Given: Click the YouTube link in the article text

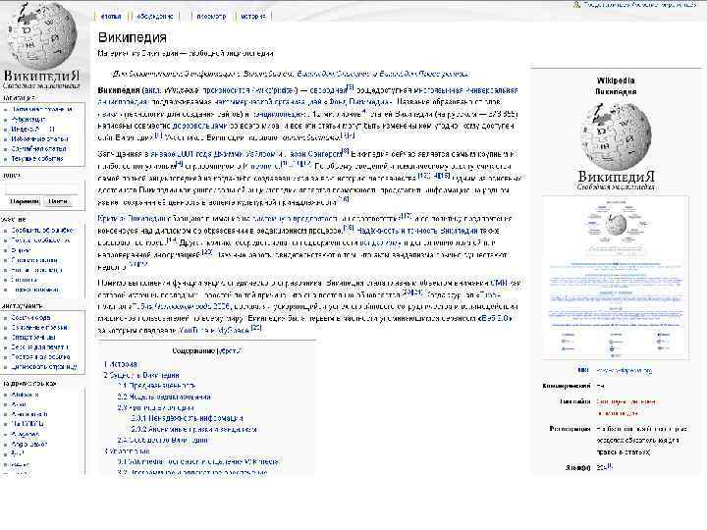Looking at the screenshot, I should coord(193,330).
